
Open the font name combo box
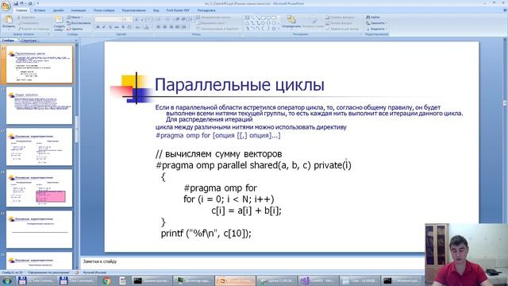pos(107,19)
